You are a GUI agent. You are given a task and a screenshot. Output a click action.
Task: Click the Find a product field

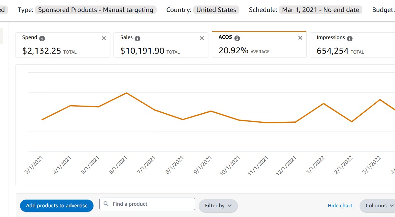coord(152,204)
